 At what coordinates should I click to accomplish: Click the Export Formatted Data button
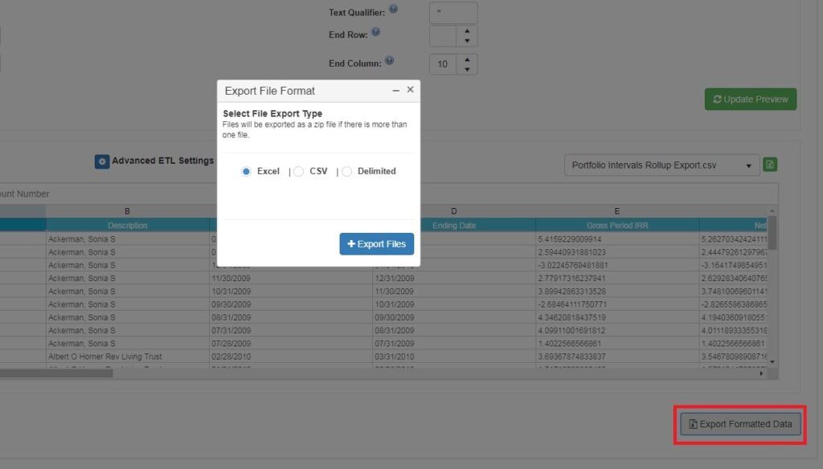(740, 424)
